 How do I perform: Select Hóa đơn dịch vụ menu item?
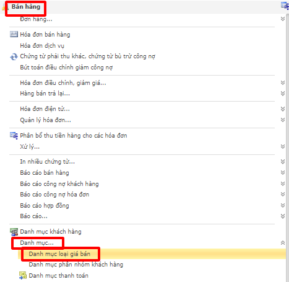[42, 46]
